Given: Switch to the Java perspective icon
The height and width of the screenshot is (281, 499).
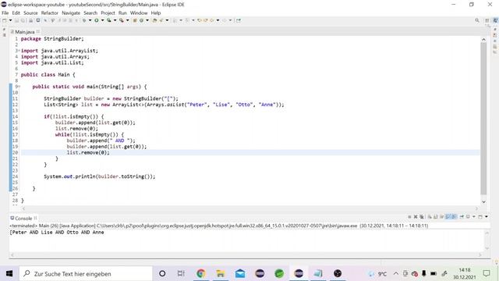Looking at the screenshot, I should pos(495,20).
